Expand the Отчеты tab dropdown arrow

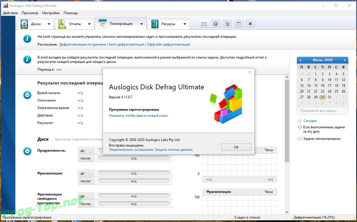click(x=89, y=24)
